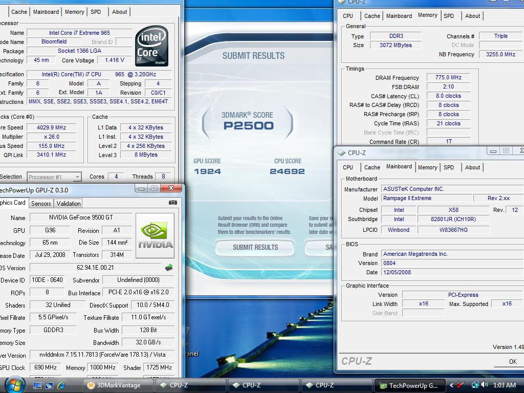524x393 pixels.
Task: Open About tab in left CPU-Z window
Action: click(x=119, y=12)
